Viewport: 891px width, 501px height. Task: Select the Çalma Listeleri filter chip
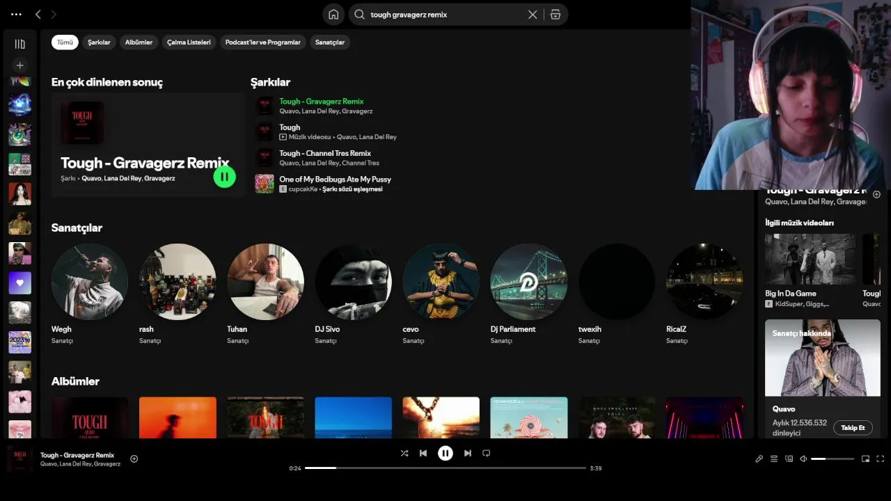189,42
